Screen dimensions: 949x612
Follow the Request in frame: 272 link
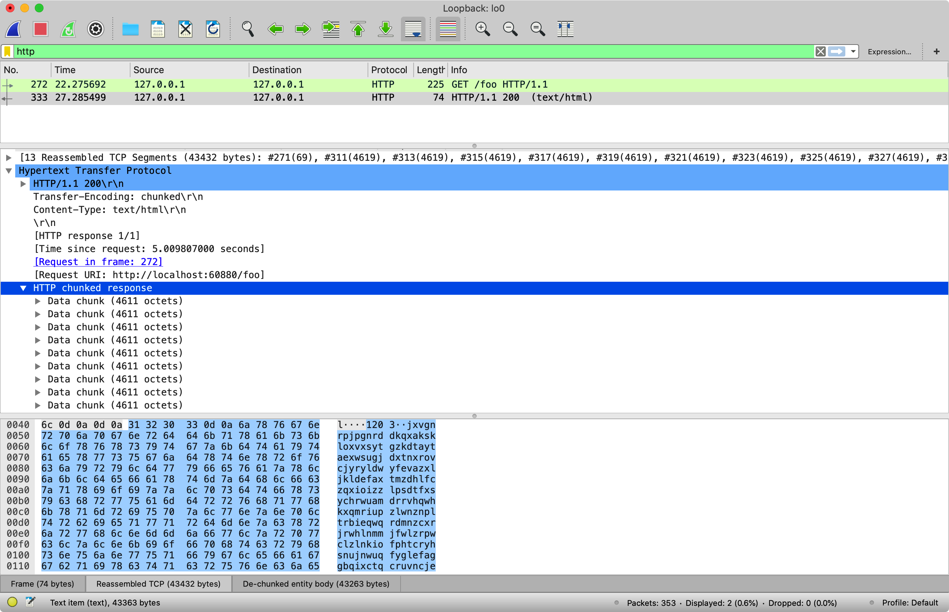pos(98,262)
